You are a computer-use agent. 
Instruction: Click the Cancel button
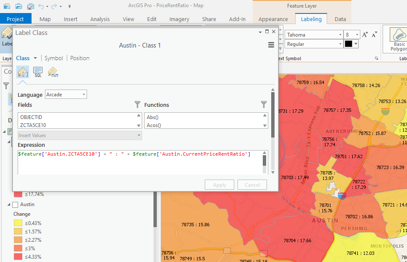(x=252, y=185)
